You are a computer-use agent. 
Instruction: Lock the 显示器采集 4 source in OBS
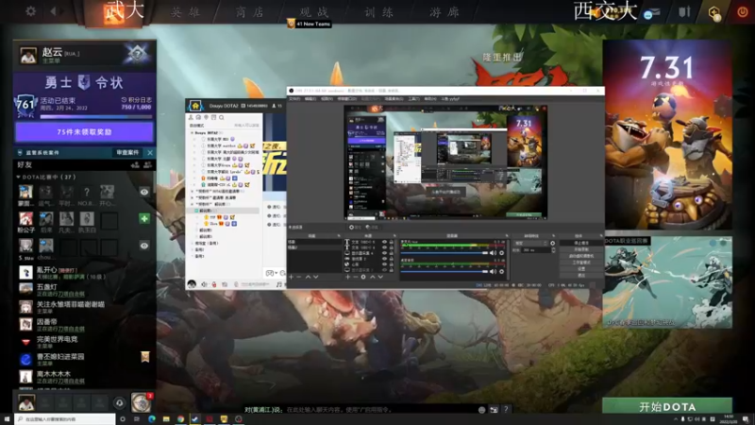coord(391,253)
